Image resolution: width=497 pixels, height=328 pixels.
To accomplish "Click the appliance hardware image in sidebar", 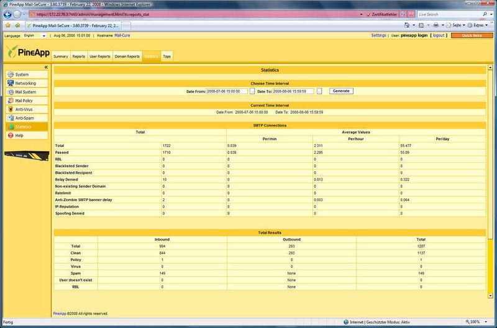I will [27, 156].
